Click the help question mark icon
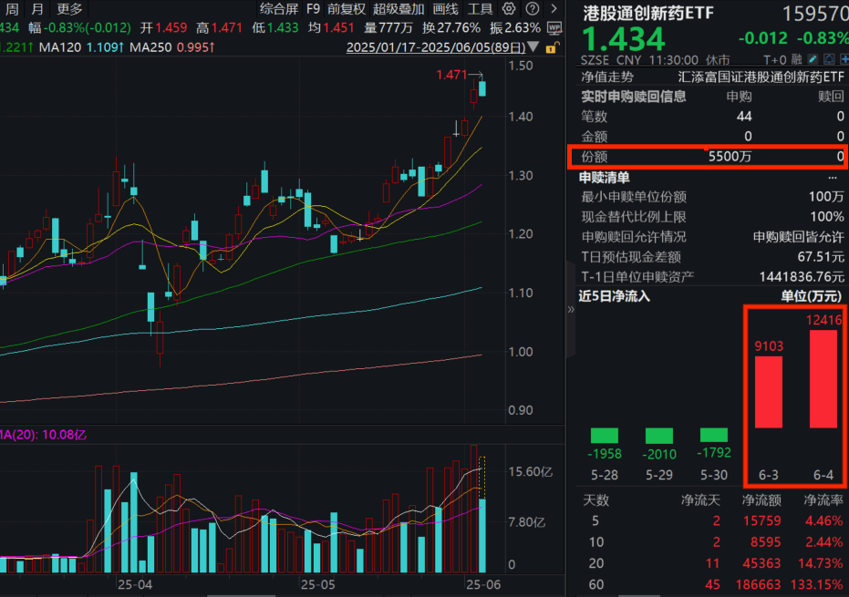Viewport: 849px width, 597px height. click(531, 8)
